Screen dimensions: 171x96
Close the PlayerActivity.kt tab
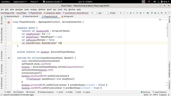[x=59, y=17]
